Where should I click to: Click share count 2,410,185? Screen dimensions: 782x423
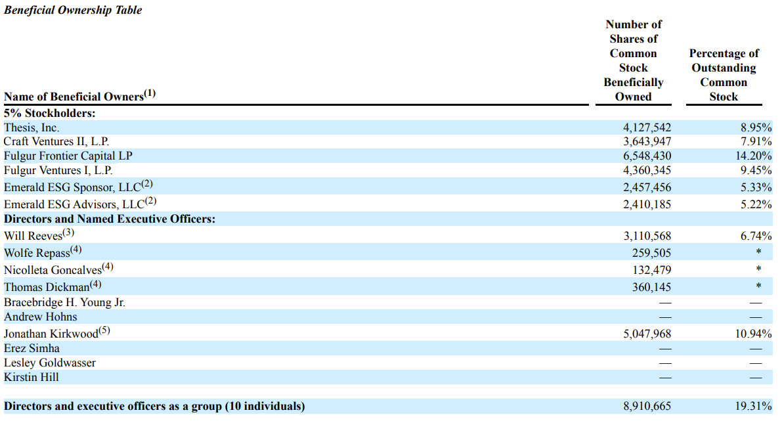coord(647,204)
